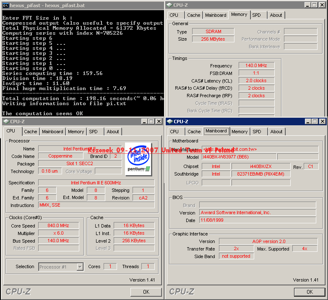This screenshot has width=328, height=300.
Task: Click the Multiplier field x 6.0
Action: click(x=59, y=233)
